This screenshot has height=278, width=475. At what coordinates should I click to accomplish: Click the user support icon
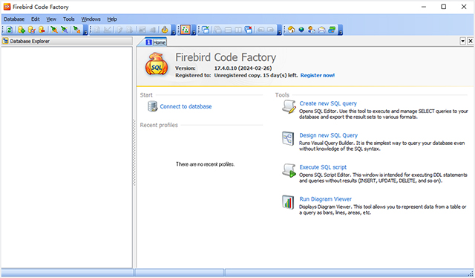(312, 30)
